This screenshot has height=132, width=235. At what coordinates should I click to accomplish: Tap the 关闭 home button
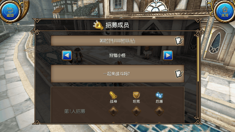tap(225, 12)
